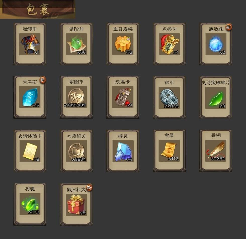Open the 进阶丹 green pill item
The width and height of the screenshot is (246, 239).
pos(76,44)
